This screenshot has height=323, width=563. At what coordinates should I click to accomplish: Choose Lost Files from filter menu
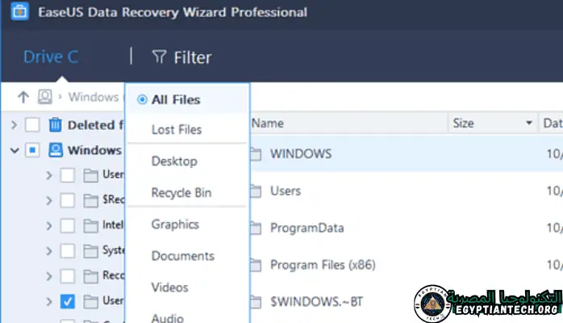point(177,129)
